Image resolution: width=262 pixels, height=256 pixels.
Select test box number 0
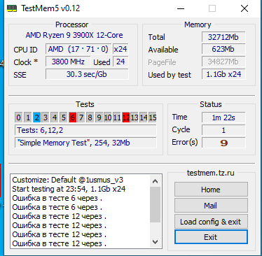coord(19,118)
